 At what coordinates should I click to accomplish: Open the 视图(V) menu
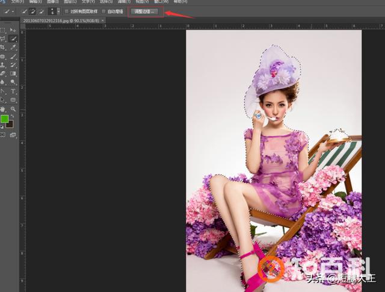142,1
